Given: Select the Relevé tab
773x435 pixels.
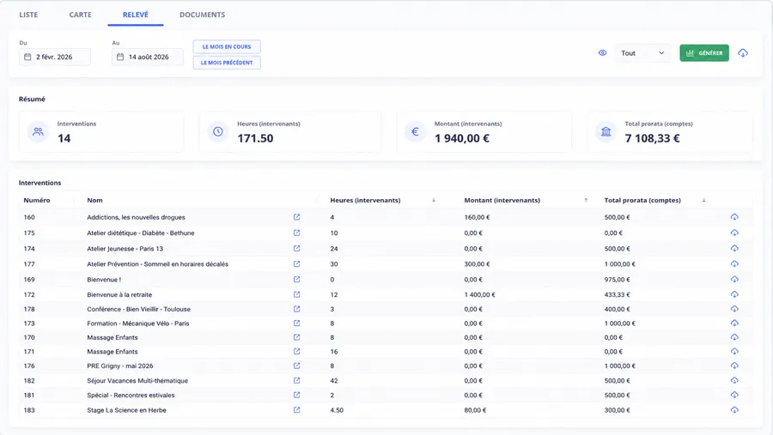Looking at the screenshot, I should 136,15.
